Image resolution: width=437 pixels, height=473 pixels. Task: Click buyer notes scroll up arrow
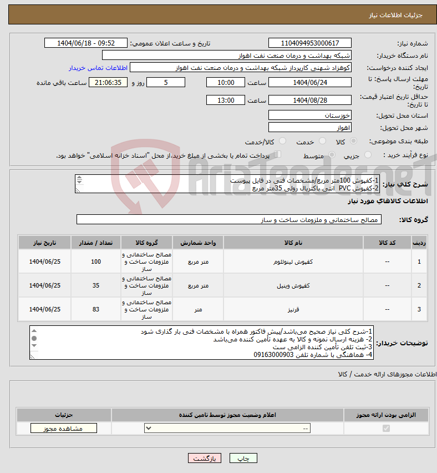point(34,331)
